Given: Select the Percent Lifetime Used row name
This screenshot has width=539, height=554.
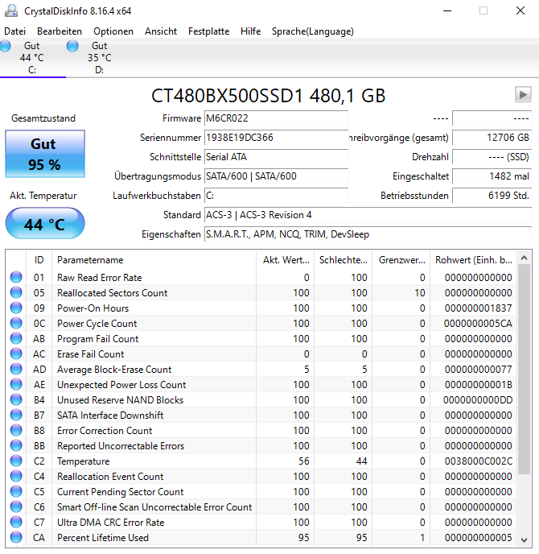Looking at the screenshot, I should 103,538.
